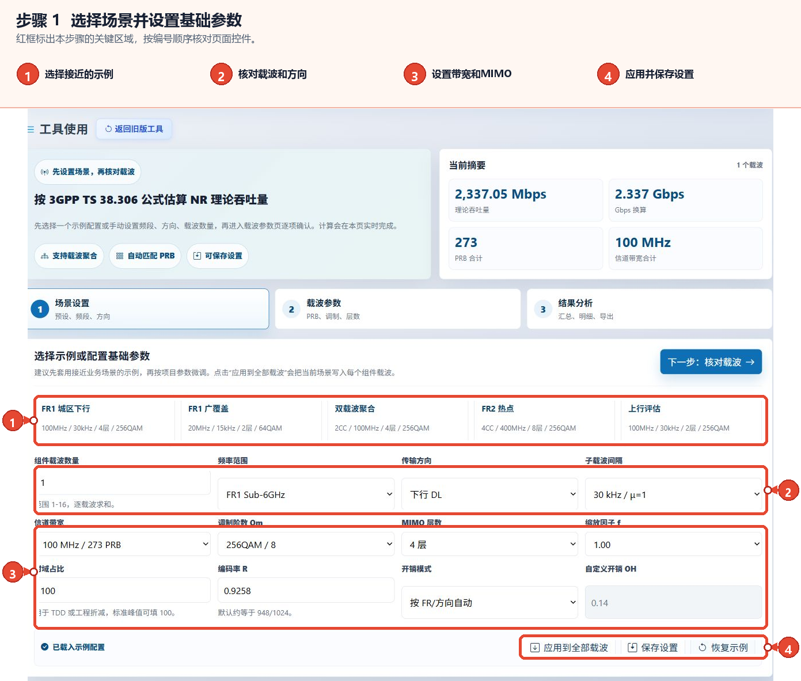Click the 100 MHz 信道带宽合计 card

click(x=686, y=248)
